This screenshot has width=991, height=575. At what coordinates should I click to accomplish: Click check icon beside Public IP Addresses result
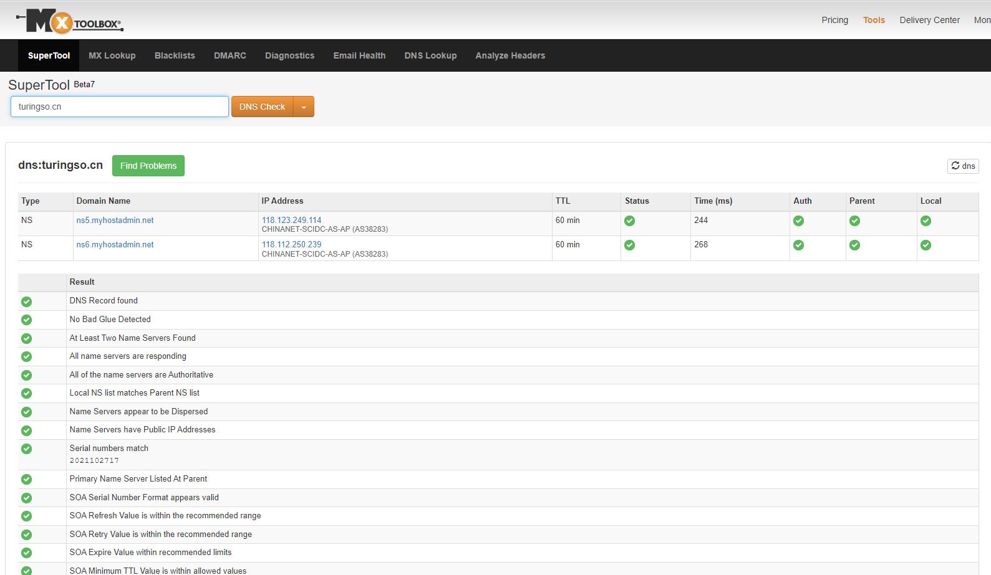pos(26,430)
